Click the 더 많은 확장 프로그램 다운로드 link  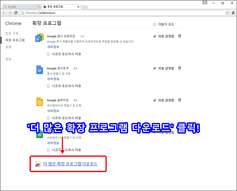click(70, 164)
